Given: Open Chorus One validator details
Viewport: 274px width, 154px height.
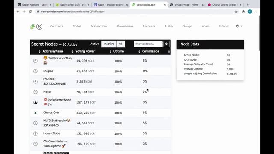Looking at the screenshot, I should pos(51,113).
